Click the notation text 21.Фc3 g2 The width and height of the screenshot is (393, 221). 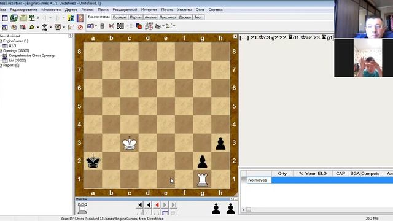click(x=264, y=37)
